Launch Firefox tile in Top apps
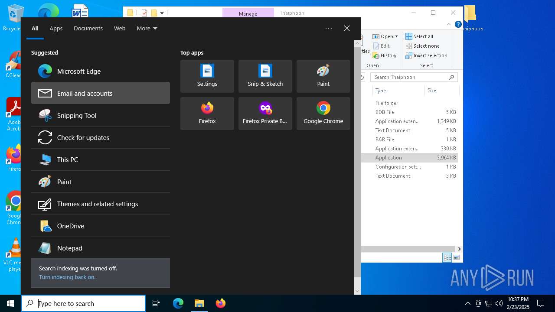The width and height of the screenshot is (555, 312). (x=207, y=114)
